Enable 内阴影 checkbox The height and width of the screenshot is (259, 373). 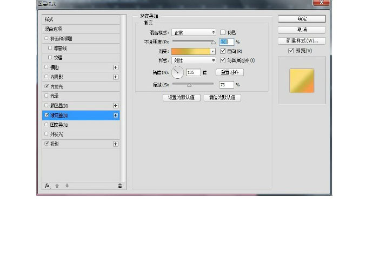[46, 77]
